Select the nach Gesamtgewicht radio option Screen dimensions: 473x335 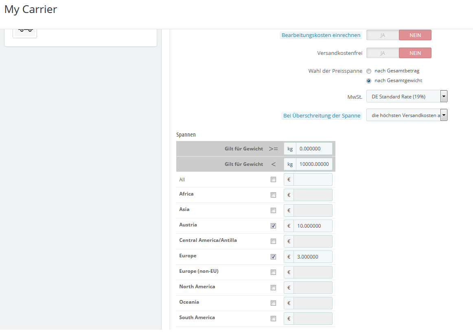[x=369, y=81]
